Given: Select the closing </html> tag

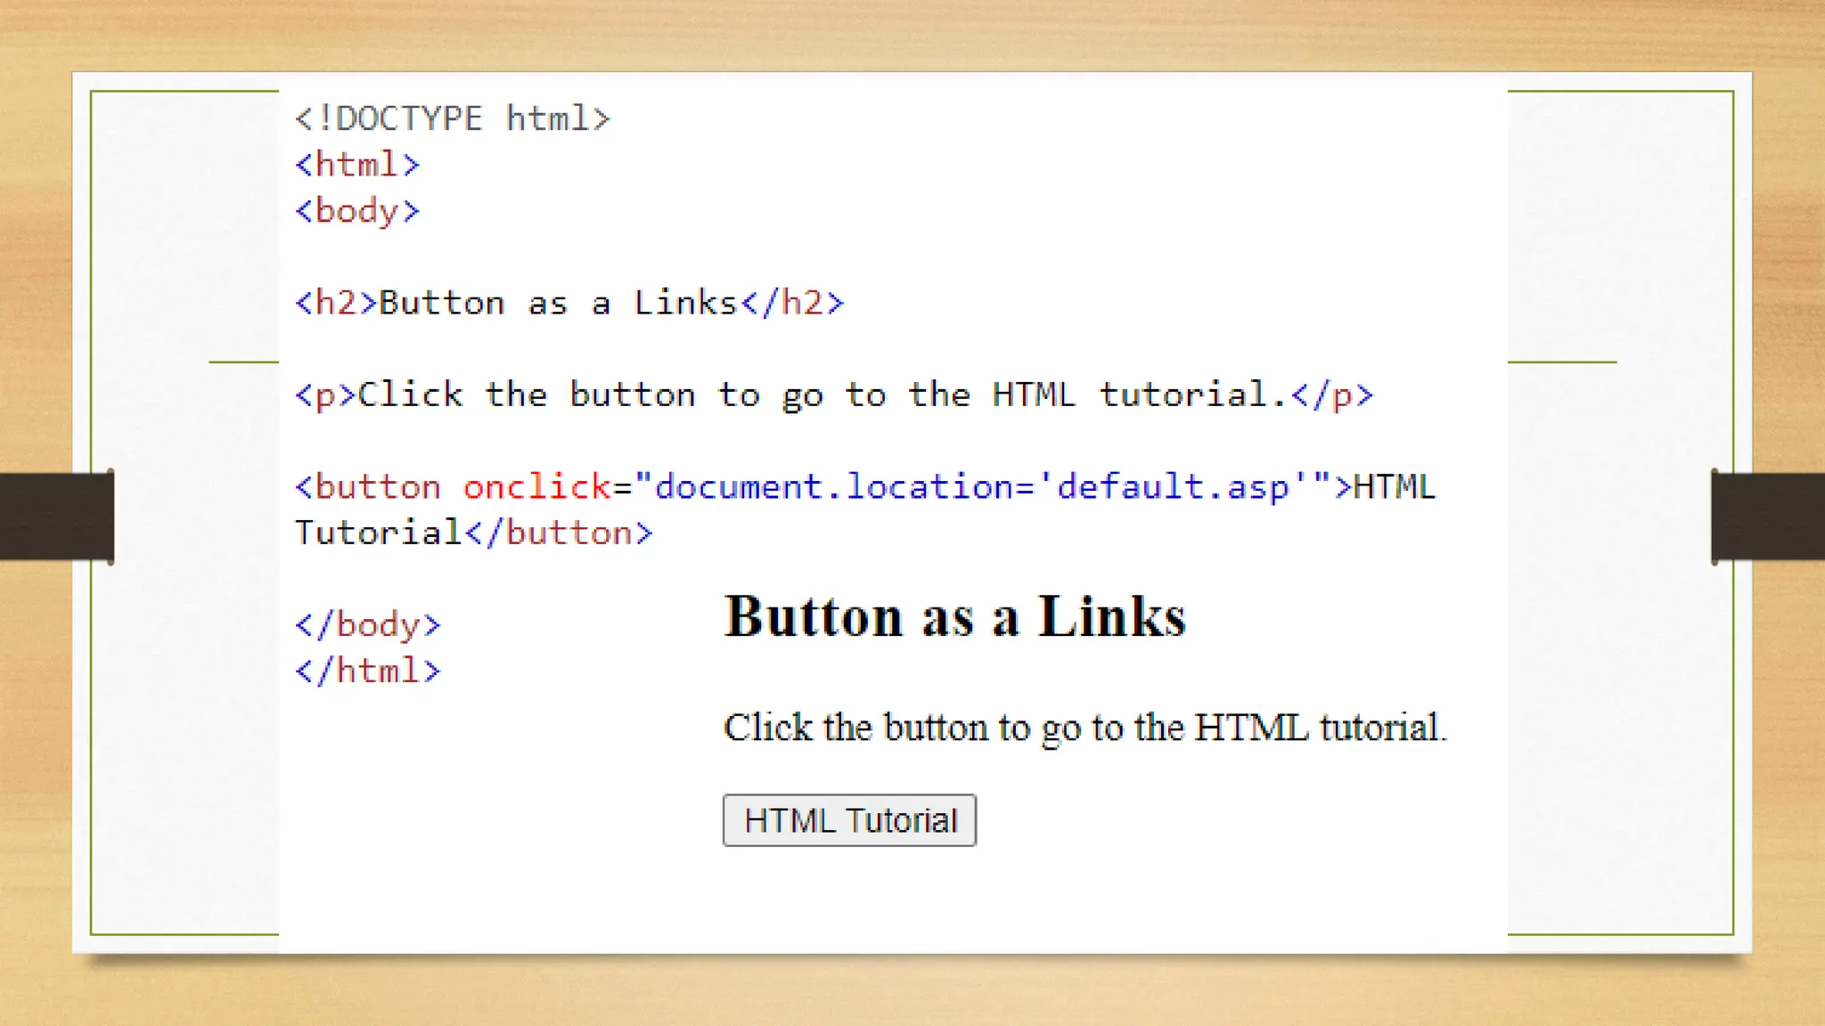Looking at the screenshot, I should (x=368, y=672).
